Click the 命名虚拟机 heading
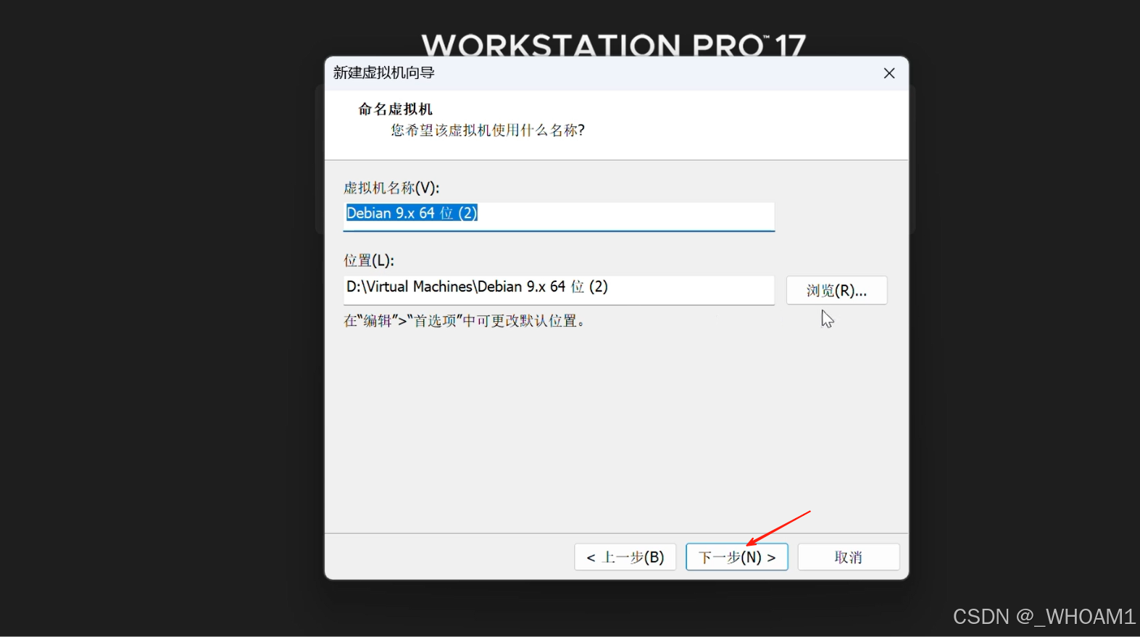The height and width of the screenshot is (637, 1140). coord(396,109)
